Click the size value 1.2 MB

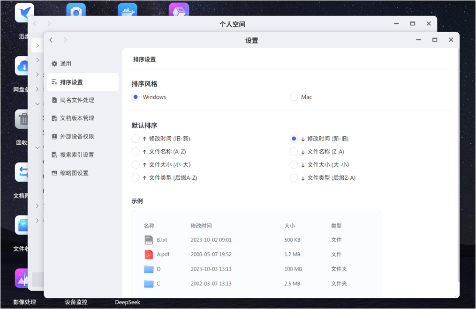[x=292, y=255]
